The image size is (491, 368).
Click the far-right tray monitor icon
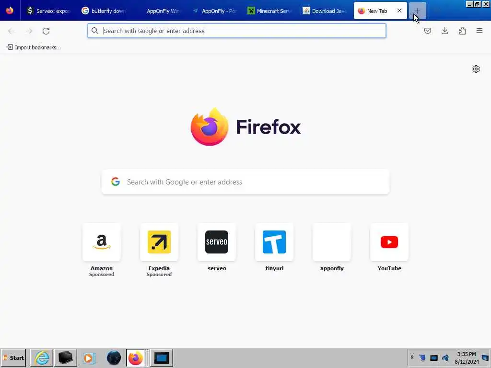(x=486, y=357)
